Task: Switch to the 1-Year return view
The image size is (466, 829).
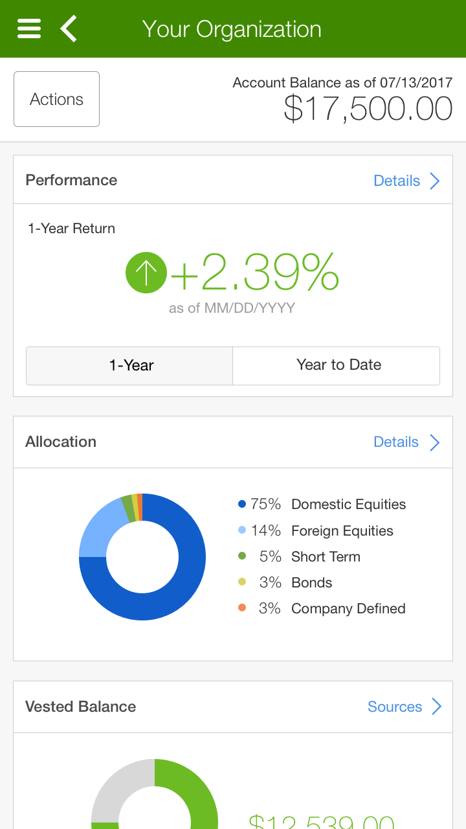Action: [x=129, y=365]
